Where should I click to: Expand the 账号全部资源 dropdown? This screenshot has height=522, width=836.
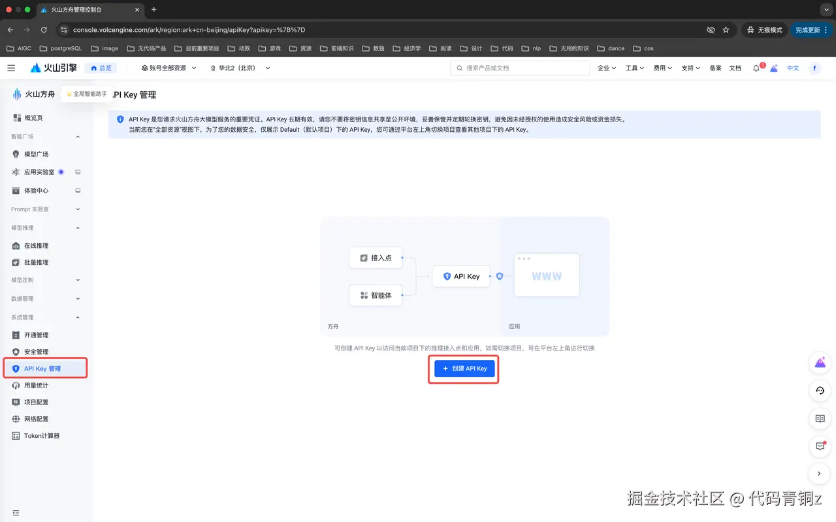tap(169, 68)
